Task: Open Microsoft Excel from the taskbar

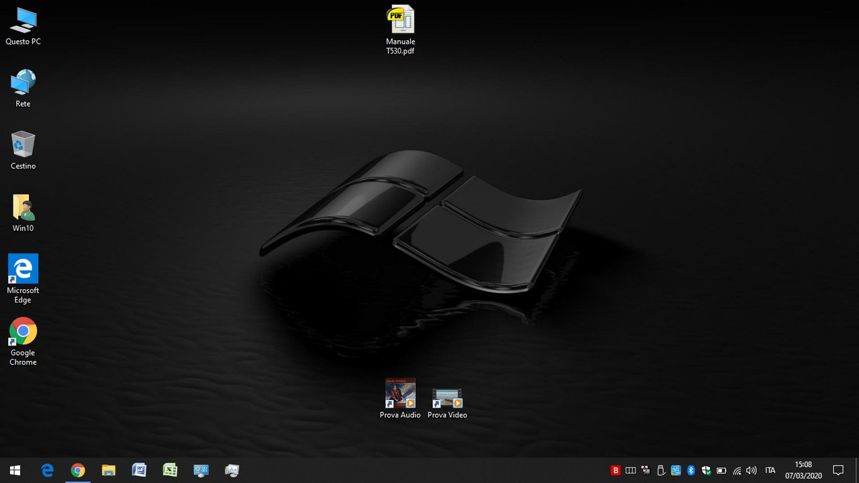Action: tap(170, 470)
